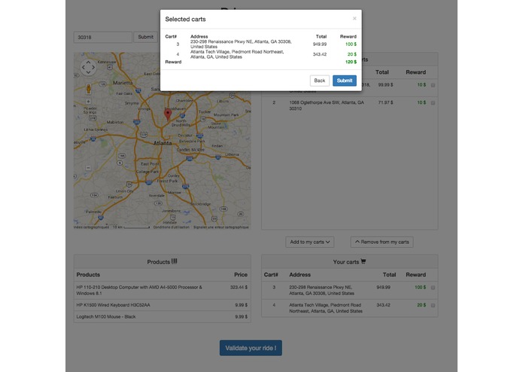This screenshot has width=523, height=372.
Task: Select HP K1500 Wired Keyboard product row
Action: [162, 305]
